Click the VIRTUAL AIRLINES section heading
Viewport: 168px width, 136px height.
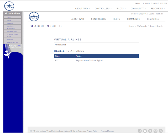click(x=68, y=39)
